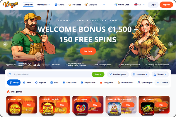The image size is (176, 117).
Task: Click the Vvegas logo
Action: coord(11,5)
